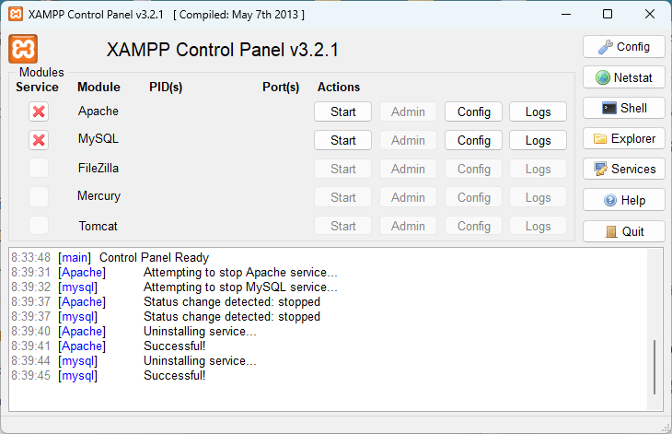Start the Apache module
The image size is (672, 434).
342,111
